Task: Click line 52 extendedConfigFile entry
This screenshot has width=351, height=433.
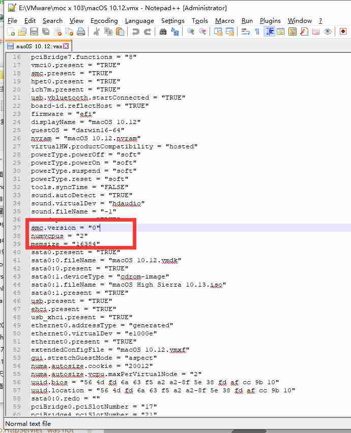Action: tap(110, 350)
